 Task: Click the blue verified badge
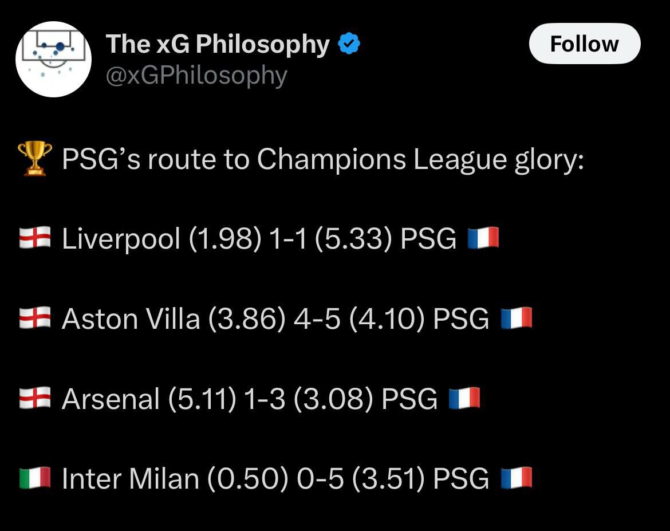click(349, 44)
